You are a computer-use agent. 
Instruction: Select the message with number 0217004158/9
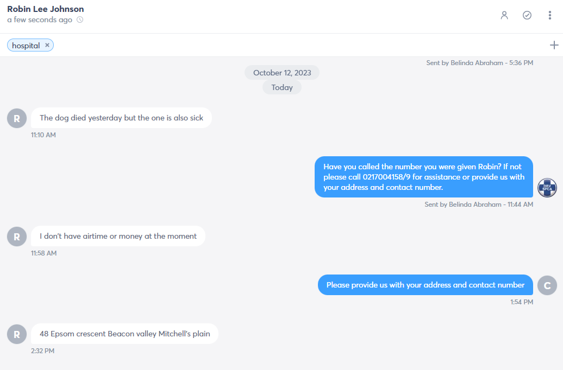pyautogui.click(x=424, y=177)
